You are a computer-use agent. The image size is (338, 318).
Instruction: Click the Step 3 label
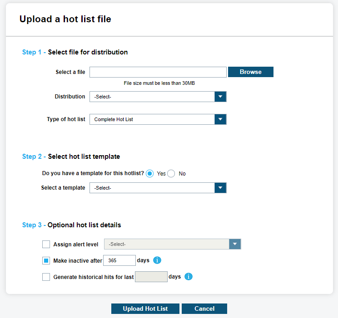pyautogui.click(x=33, y=225)
